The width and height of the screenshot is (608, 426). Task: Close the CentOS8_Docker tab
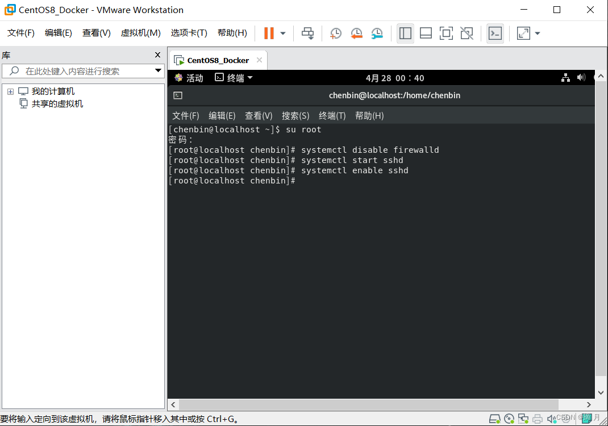(x=260, y=60)
